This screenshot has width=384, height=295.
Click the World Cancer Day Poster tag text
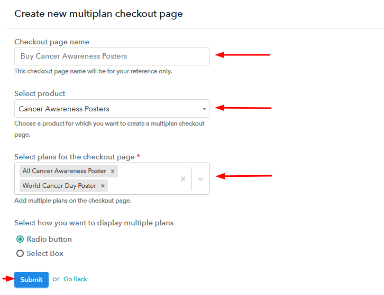point(59,186)
